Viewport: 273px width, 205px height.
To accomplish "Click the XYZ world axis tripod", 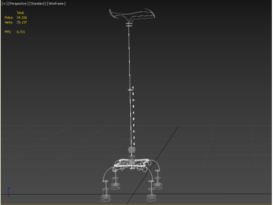I will 12,192.
